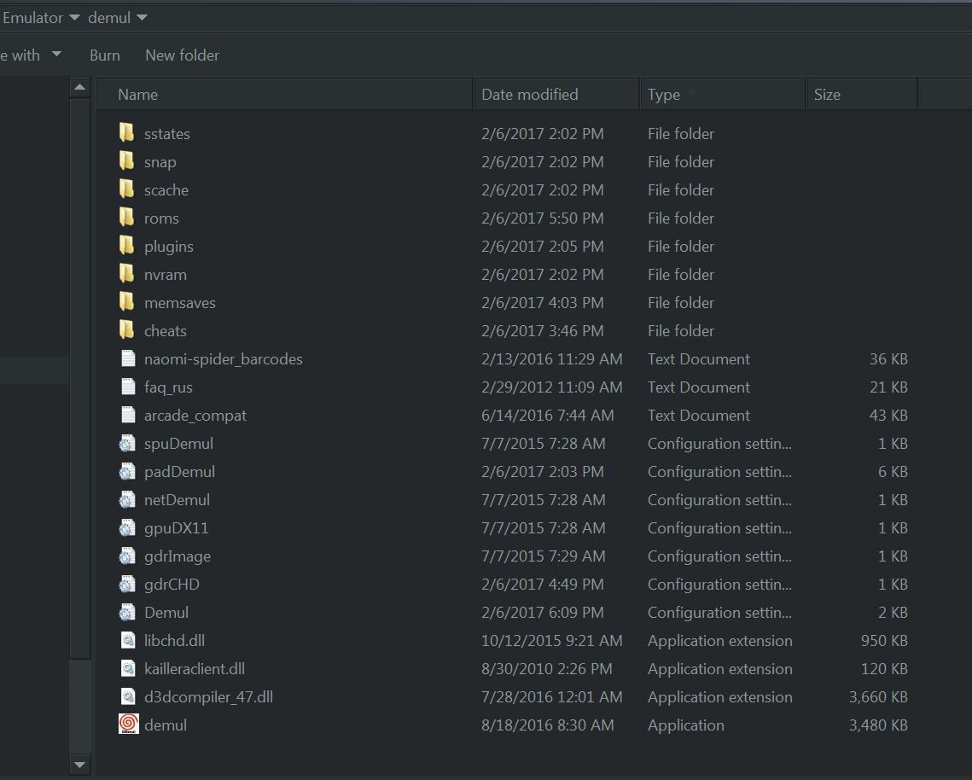Click the gdrImage config file icon
The image size is (972, 780).
(127, 556)
